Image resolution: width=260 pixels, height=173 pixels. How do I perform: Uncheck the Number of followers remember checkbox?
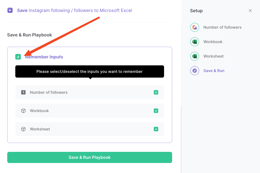click(156, 92)
